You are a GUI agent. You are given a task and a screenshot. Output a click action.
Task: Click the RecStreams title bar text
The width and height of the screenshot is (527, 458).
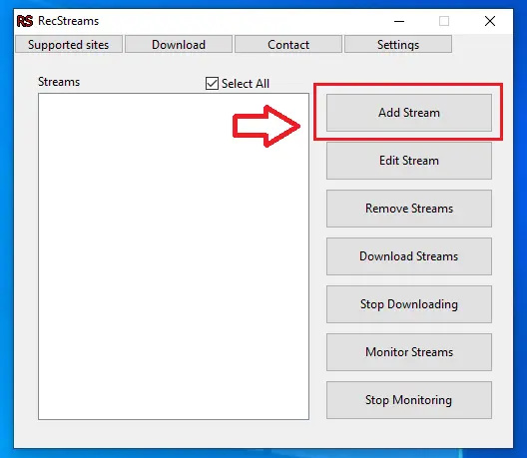(x=69, y=21)
